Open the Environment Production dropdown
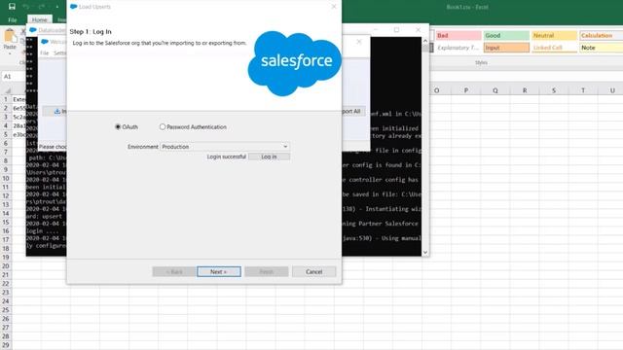Screen dimensions: 623x350 225,147
